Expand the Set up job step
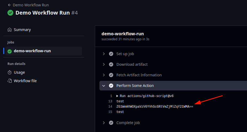This screenshot has height=132, width=247. click(104, 54)
